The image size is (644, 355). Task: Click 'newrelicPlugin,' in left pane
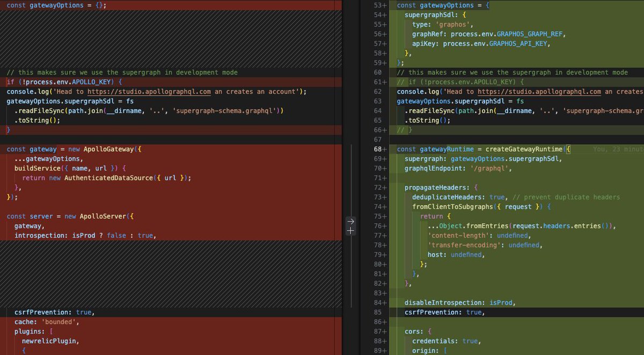50,341
